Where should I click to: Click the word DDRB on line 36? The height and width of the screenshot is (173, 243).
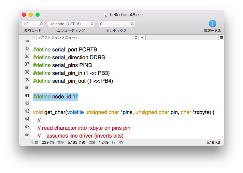97,58
